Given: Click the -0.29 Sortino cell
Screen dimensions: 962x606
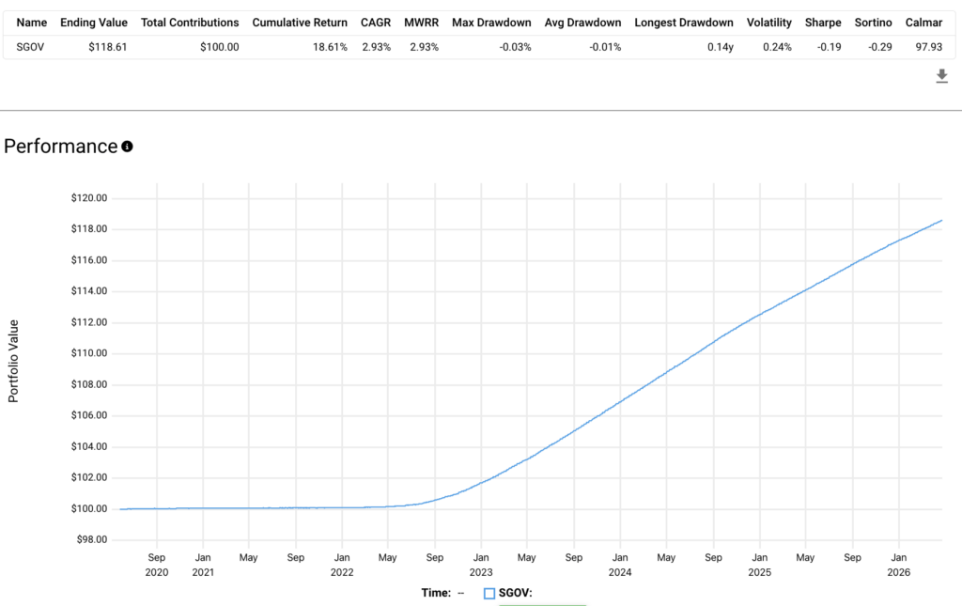Looking at the screenshot, I should click(x=879, y=47).
